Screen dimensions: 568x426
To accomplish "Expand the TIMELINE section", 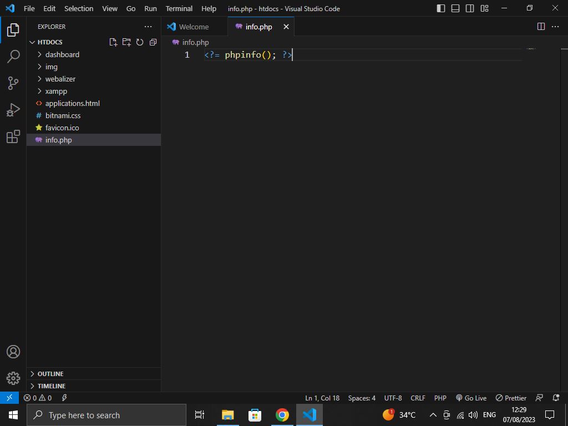I will pyautogui.click(x=93, y=386).
